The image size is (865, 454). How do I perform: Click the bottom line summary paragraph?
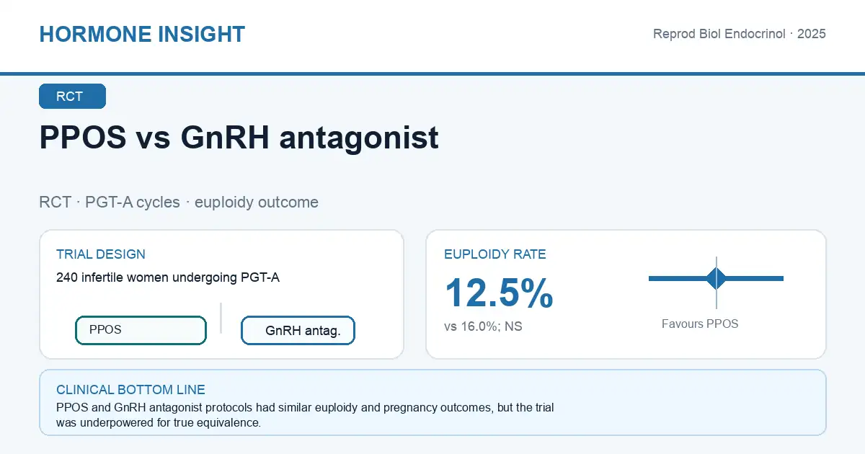(305, 415)
